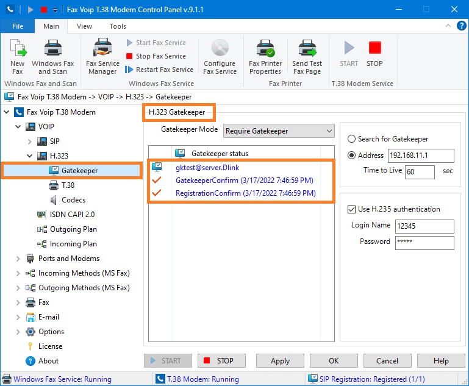Click the Time to Live field
The width and height of the screenshot is (469, 386).
[420, 172]
